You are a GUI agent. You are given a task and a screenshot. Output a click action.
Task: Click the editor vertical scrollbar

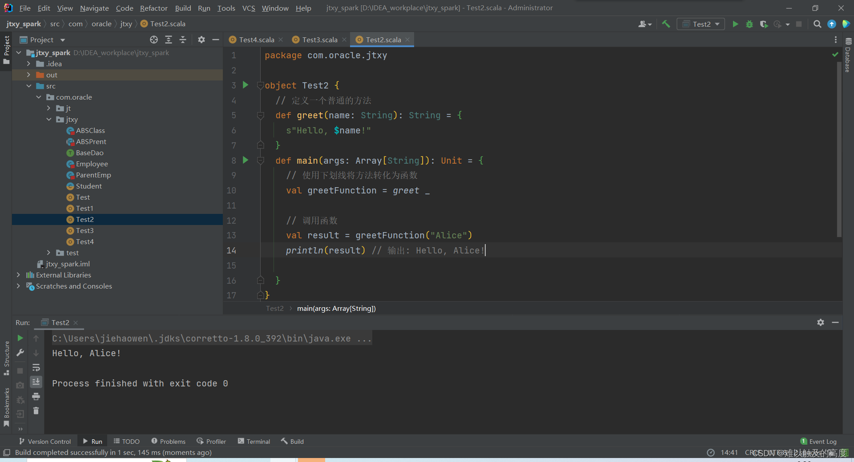click(839, 149)
